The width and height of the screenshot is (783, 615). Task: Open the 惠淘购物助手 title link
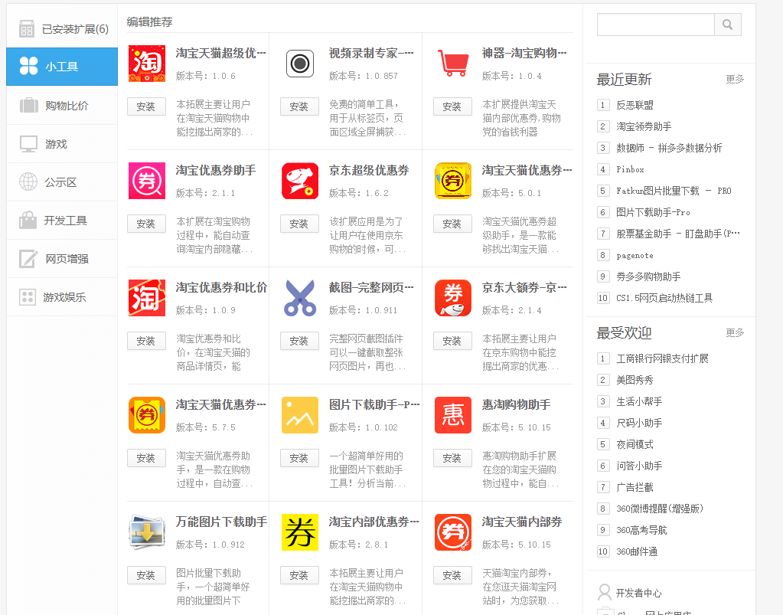tap(517, 404)
